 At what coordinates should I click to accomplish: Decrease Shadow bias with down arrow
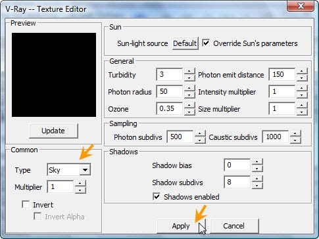257,168
